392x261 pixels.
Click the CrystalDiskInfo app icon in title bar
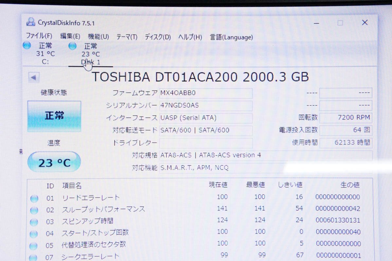pyautogui.click(x=30, y=22)
